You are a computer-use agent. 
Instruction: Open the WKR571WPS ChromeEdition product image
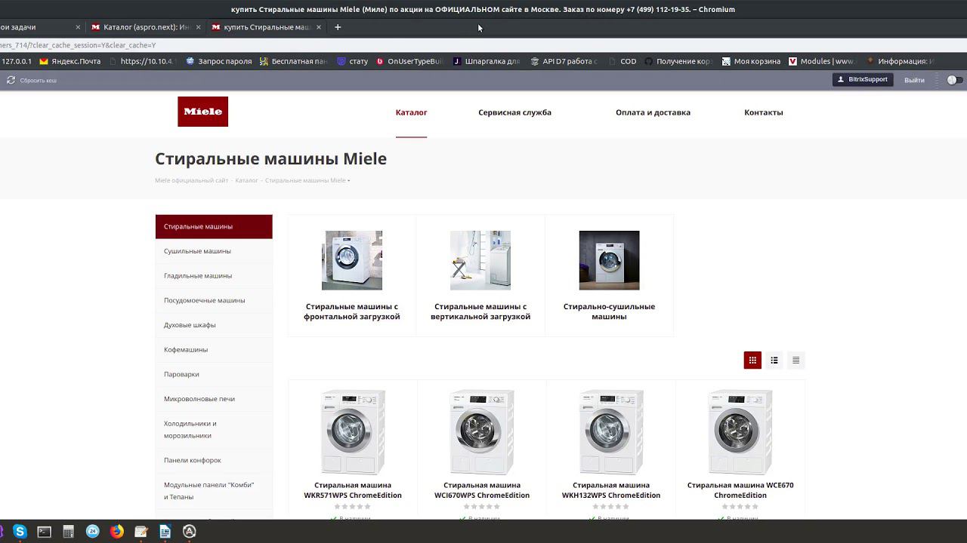point(353,432)
